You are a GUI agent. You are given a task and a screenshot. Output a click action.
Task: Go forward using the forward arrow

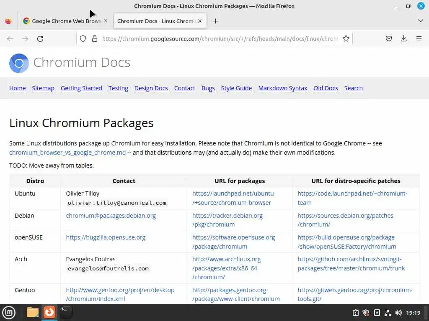pyautogui.click(x=25, y=39)
